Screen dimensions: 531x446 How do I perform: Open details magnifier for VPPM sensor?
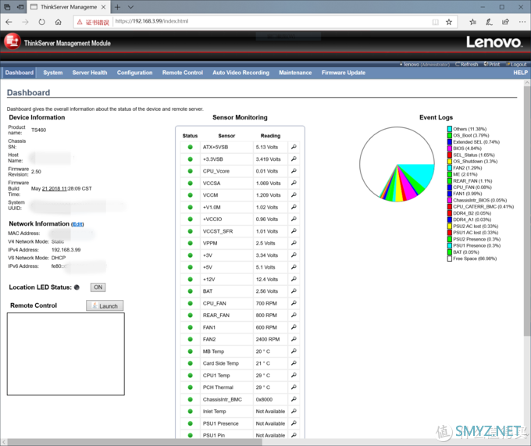pos(294,243)
